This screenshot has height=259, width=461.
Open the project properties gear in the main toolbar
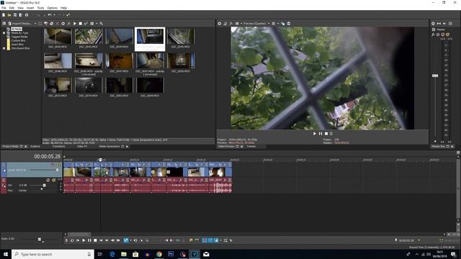click(x=27, y=15)
